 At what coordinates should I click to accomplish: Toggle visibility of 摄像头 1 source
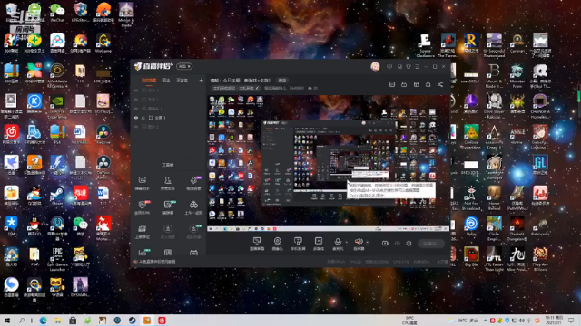point(136,109)
